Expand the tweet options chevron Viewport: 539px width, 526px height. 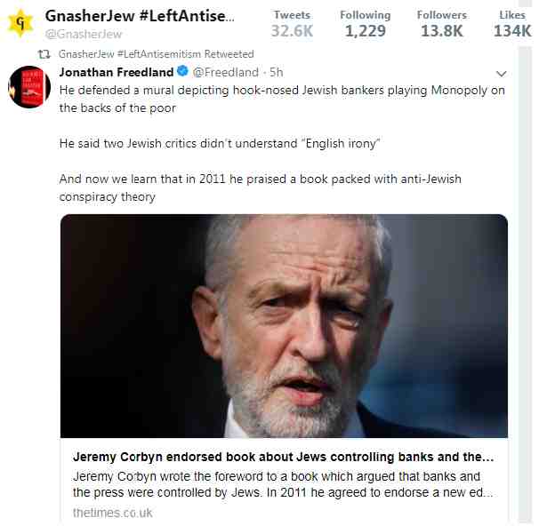502,74
